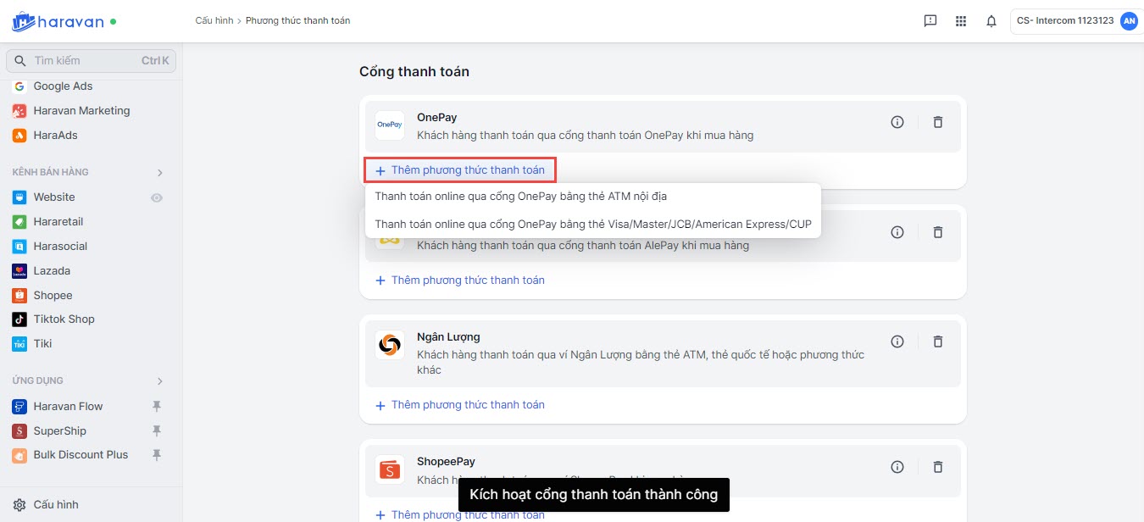Open Tiki channel in sidebar
The width and height of the screenshot is (1144, 522).
click(x=43, y=344)
